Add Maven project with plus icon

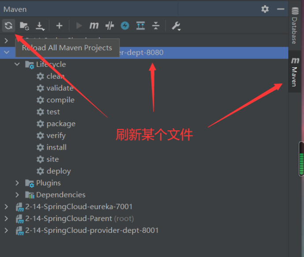59,26
